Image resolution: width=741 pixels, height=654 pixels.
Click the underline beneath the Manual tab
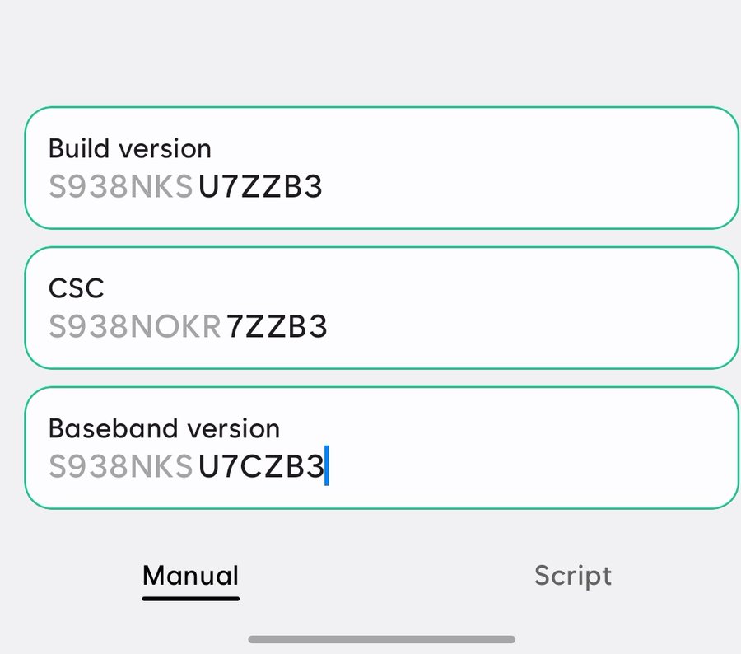click(x=190, y=598)
